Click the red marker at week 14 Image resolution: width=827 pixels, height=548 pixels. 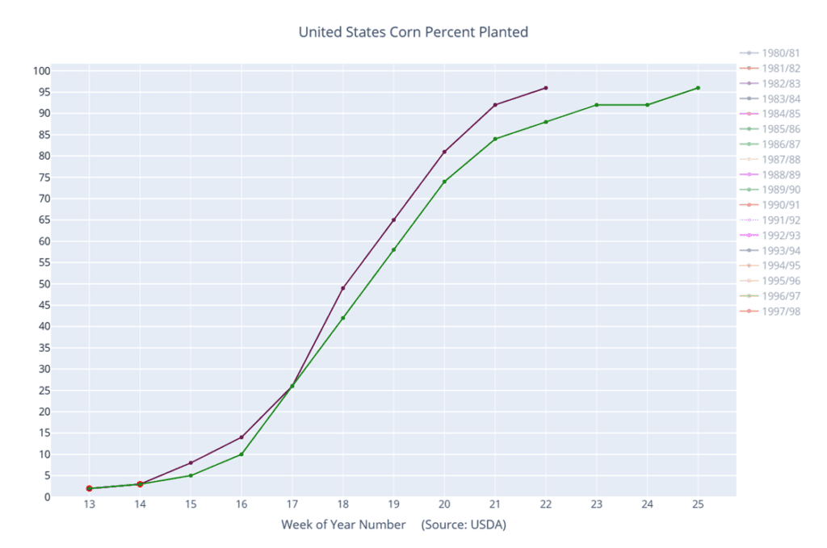point(140,484)
